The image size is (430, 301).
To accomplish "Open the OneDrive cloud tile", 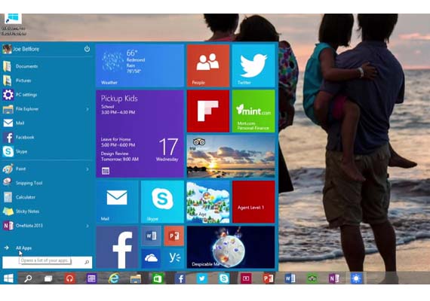I will [x=151, y=258].
